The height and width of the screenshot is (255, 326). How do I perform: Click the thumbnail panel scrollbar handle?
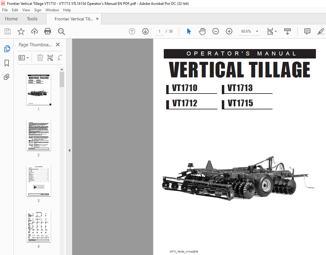(62, 80)
